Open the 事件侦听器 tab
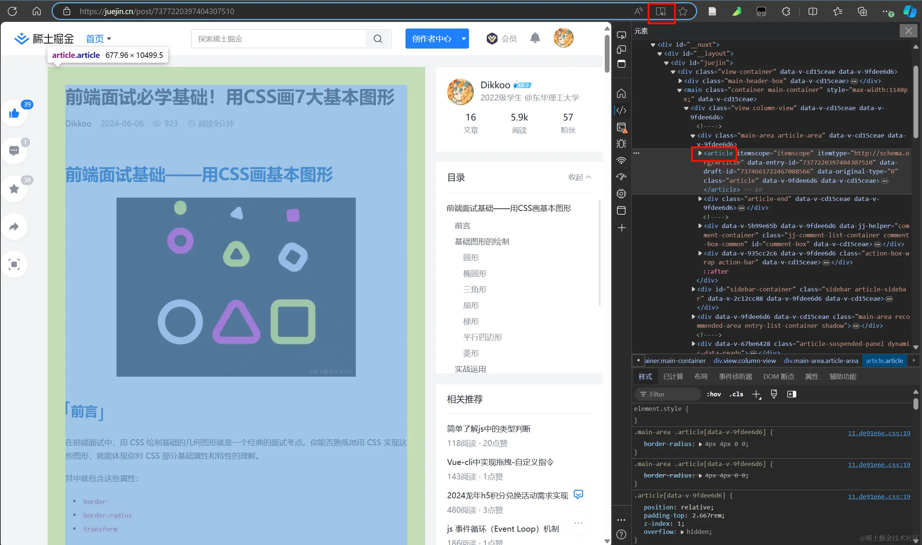 tap(735, 377)
